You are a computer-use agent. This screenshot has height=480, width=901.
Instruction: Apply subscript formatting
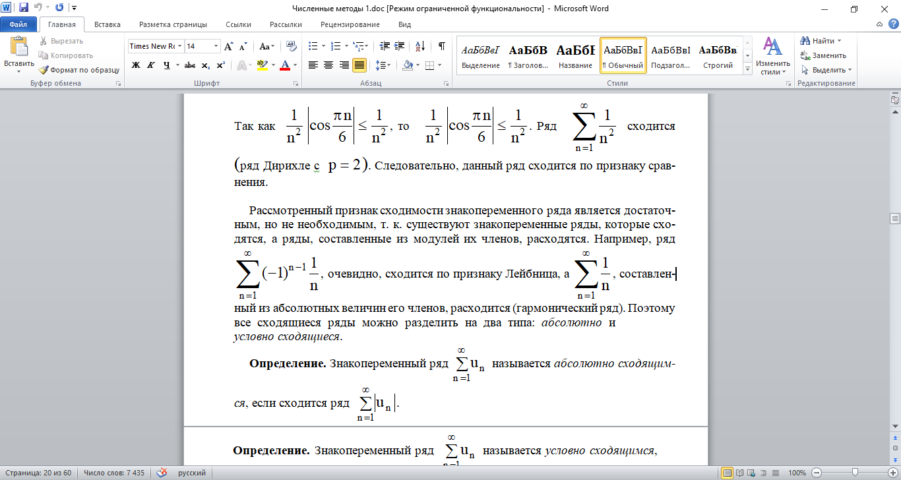coord(206,65)
